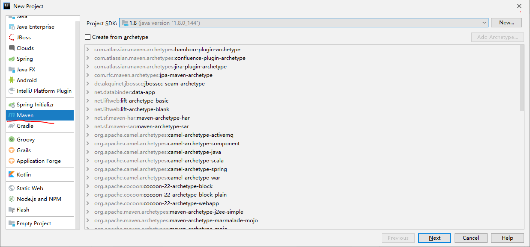Click the Static Web globe icon
The height and width of the screenshot is (247, 530).
pyautogui.click(x=12, y=188)
